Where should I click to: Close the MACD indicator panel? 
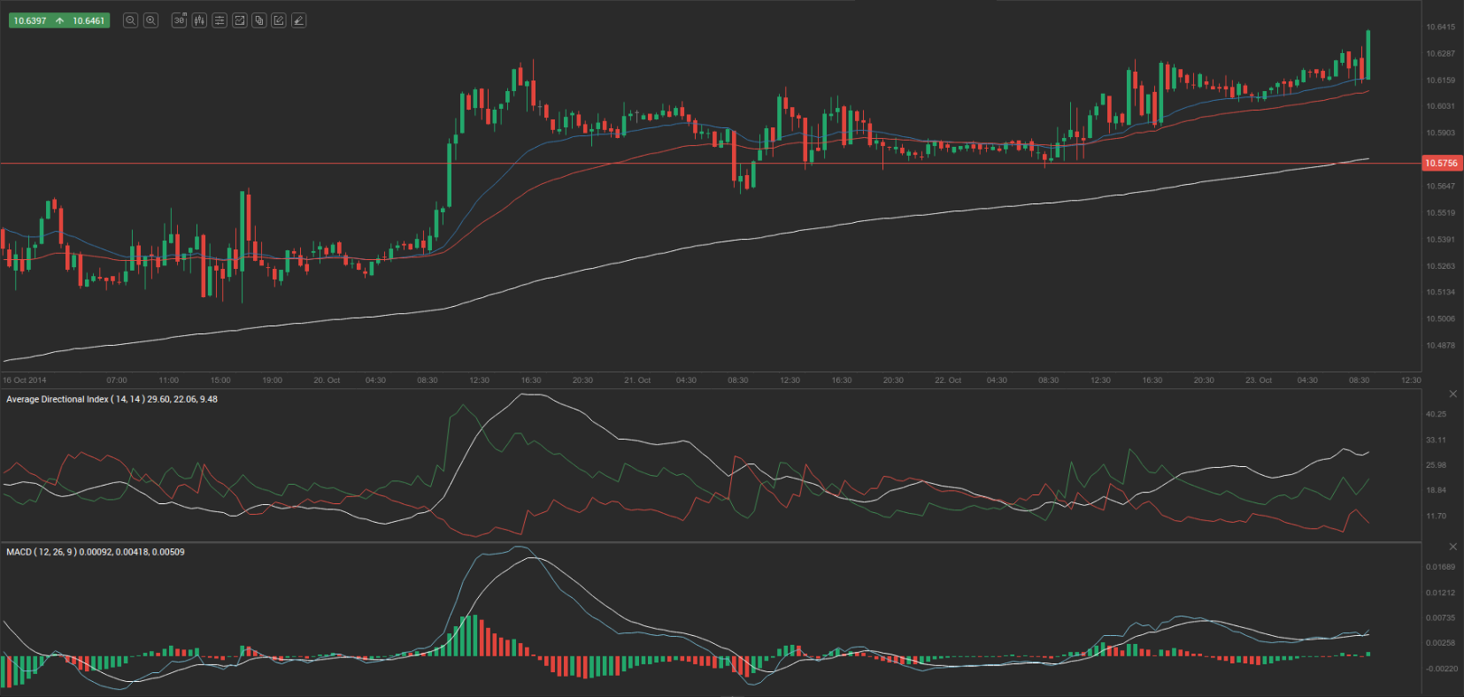tap(1452, 547)
